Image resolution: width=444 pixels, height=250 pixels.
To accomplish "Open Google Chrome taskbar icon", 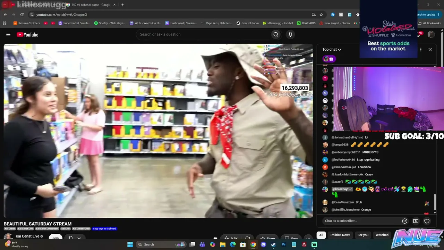I will pyautogui.click(x=253, y=244).
